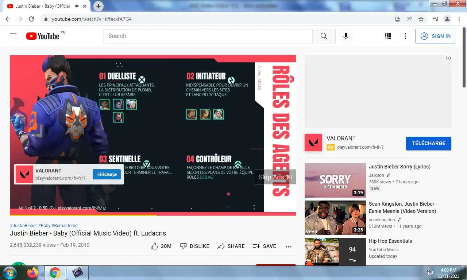Launch Firefox from the taskbar
Viewport: 467px width, 280px height.
click(x=32, y=273)
